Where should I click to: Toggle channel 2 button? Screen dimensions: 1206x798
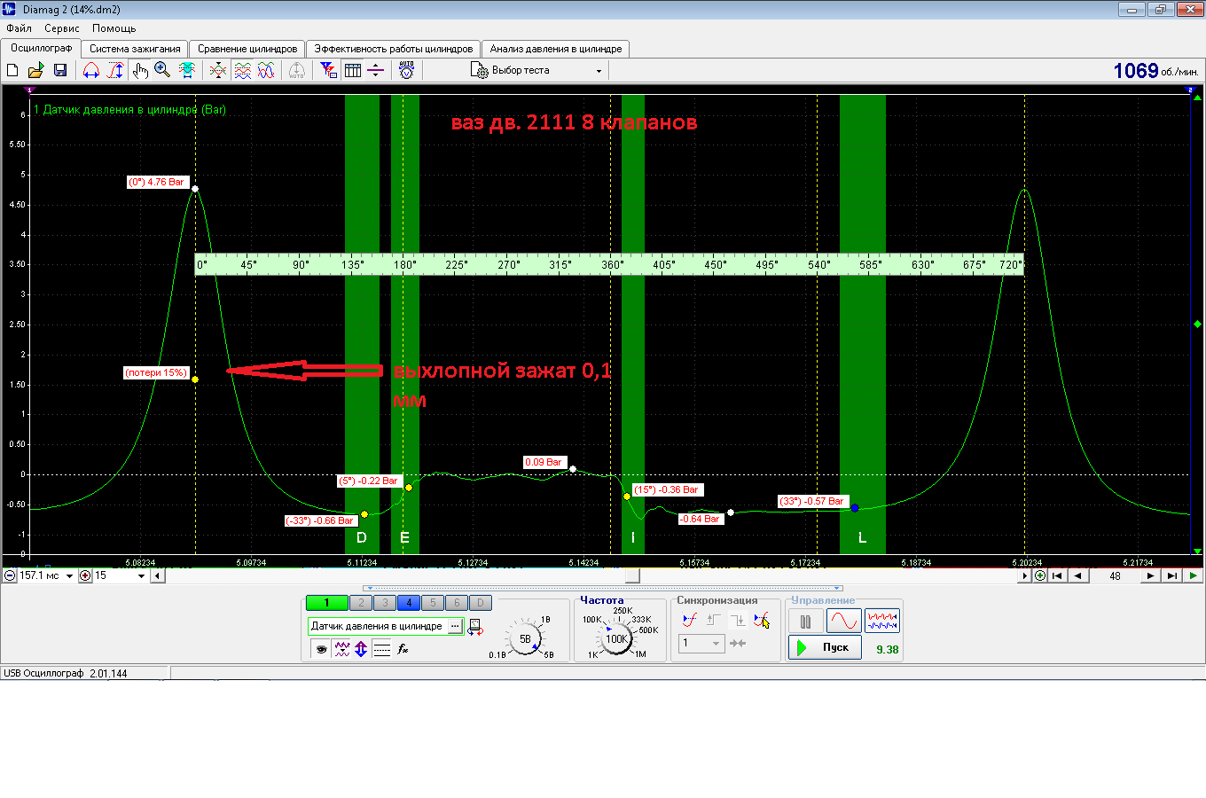361,603
